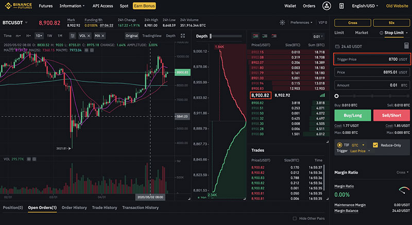Screen dimensions: 412x225
Task: Open the user account profile icon
Action: pyautogui.click(x=326, y=6)
